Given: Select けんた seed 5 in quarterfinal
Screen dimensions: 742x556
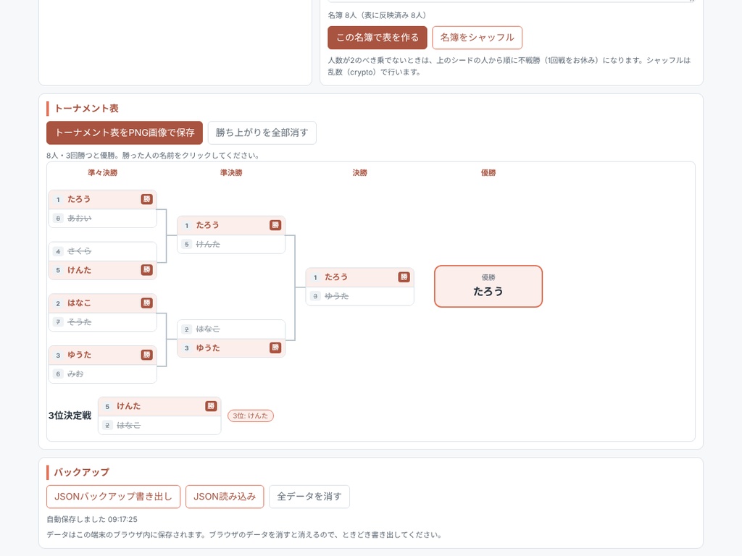Looking at the screenshot, I should [x=103, y=270].
